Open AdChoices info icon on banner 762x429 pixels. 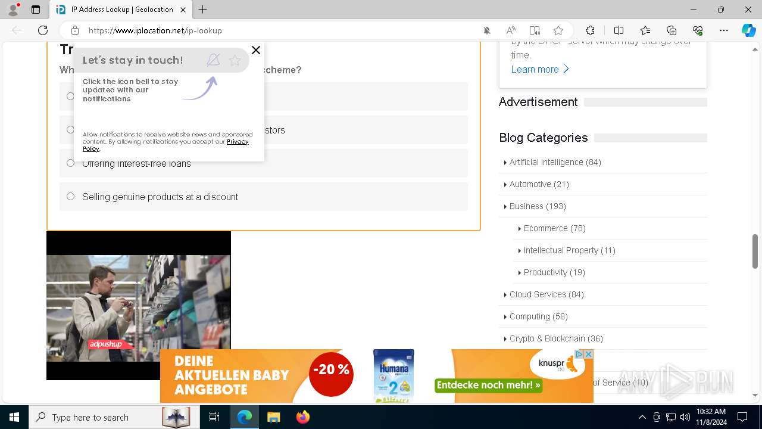[x=579, y=354]
